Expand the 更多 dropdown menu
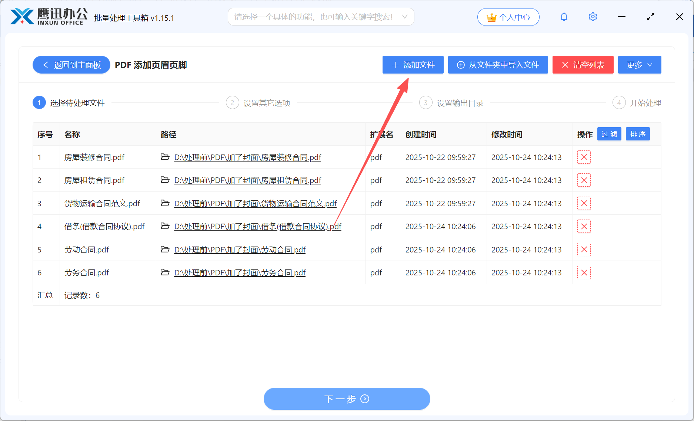The height and width of the screenshot is (421, 694). (640, 65)
